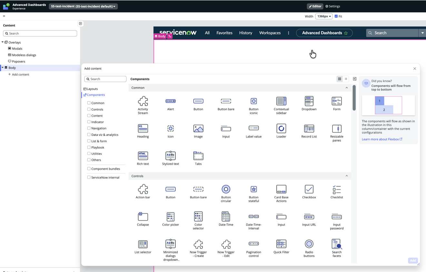This screenshot has height=272, width=426.
Task: Collapse the Common section chevron
Action: coord(347,88)
